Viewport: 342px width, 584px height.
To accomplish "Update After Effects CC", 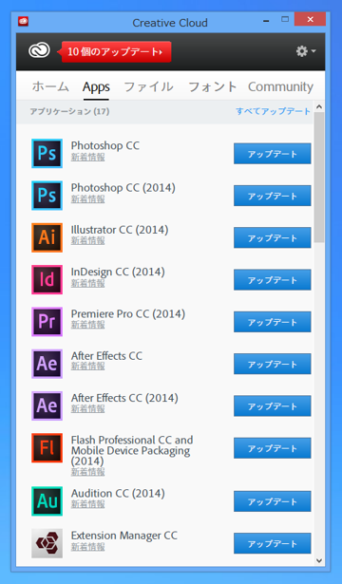I will [273, 364].
